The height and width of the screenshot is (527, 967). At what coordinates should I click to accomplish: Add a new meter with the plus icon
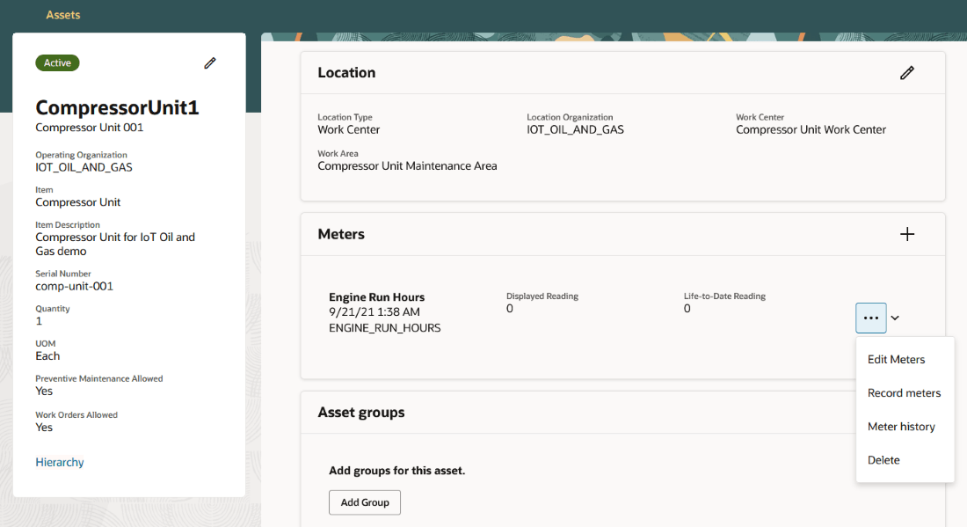point(907,233)
